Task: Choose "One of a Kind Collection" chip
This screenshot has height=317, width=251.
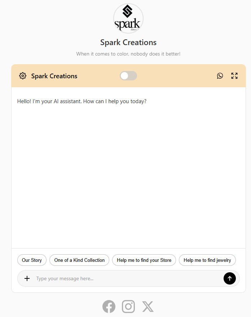Action: [79, 260]
